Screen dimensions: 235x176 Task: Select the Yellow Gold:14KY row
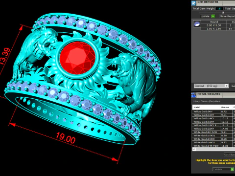coord(214,118)
